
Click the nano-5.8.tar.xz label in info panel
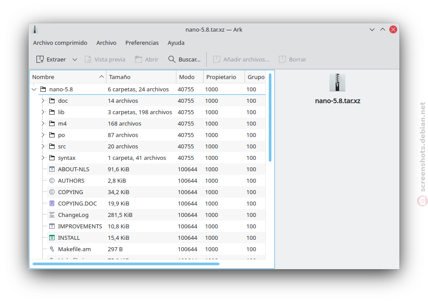click(338, 101)
